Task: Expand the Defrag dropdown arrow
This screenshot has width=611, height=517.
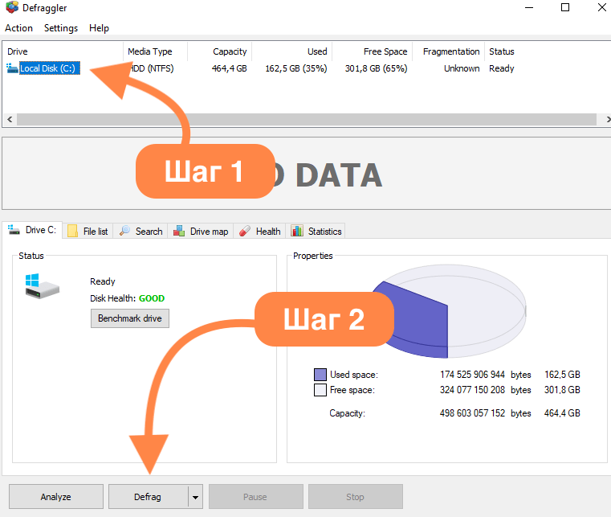Action: tap(195, 497)
